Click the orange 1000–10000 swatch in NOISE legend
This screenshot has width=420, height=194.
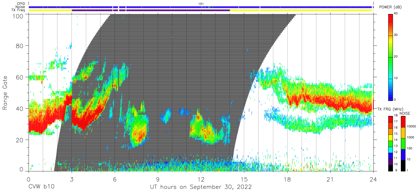(403, 133)
